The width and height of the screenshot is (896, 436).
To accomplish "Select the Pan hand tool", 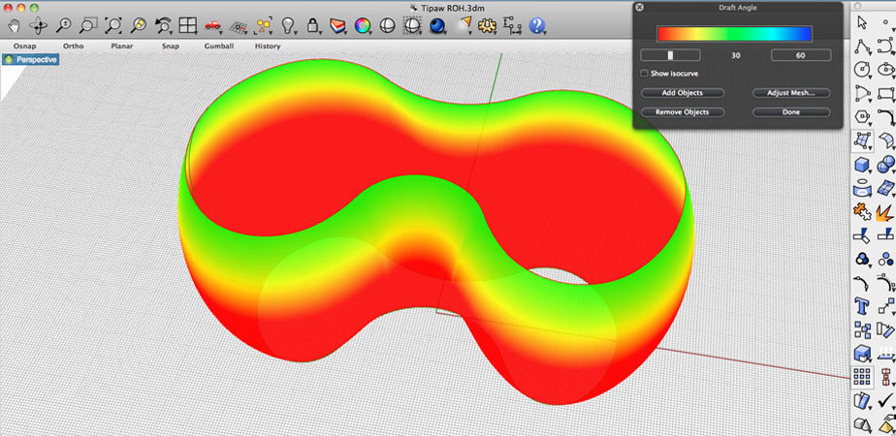I will point(14,25).
